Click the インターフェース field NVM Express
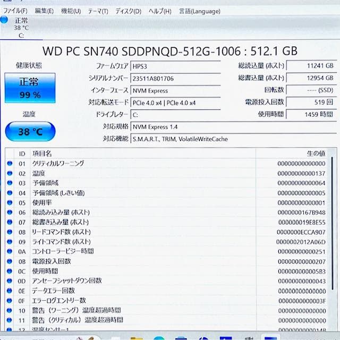 175,90
